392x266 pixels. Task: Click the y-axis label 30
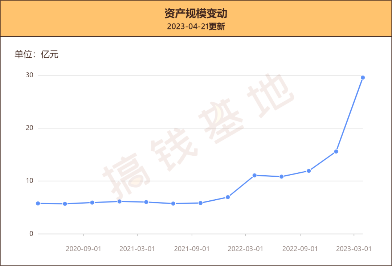click(29, 75)
